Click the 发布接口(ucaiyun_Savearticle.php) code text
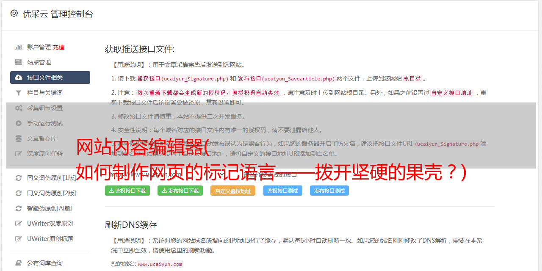This screenshot has width=542, height=271. (x=286, y=78)
